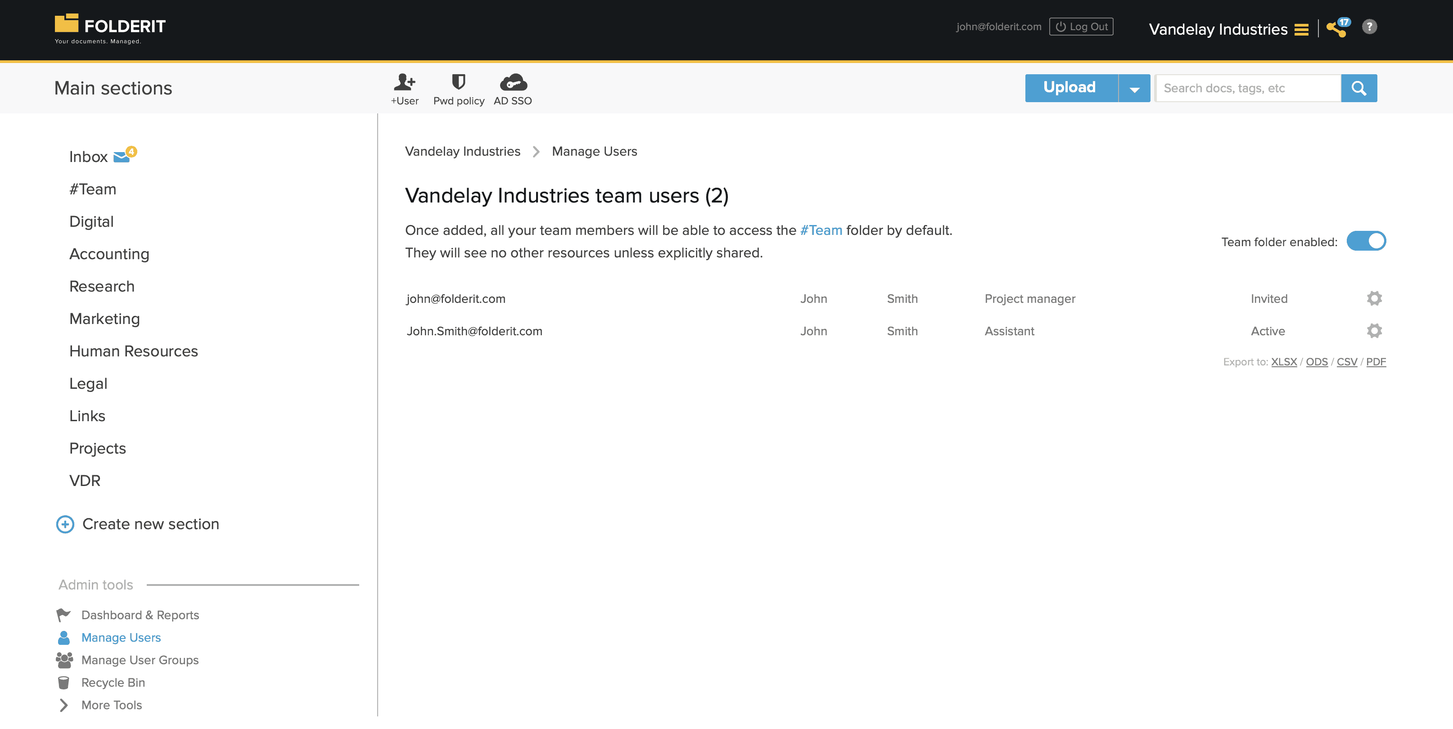
Task: Click Vandelay Industries account name in header
Action: [1218, 29]
